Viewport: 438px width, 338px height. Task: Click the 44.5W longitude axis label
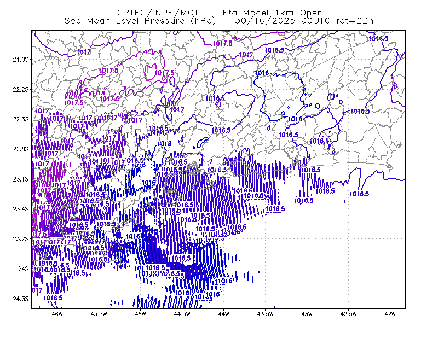182,314
